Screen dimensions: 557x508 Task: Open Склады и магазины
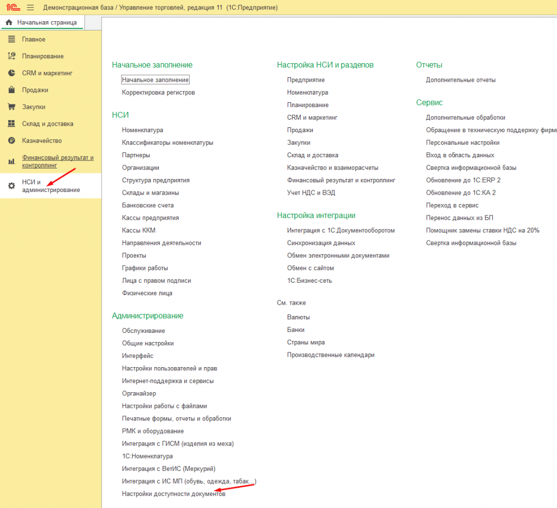tap(151, 193)
